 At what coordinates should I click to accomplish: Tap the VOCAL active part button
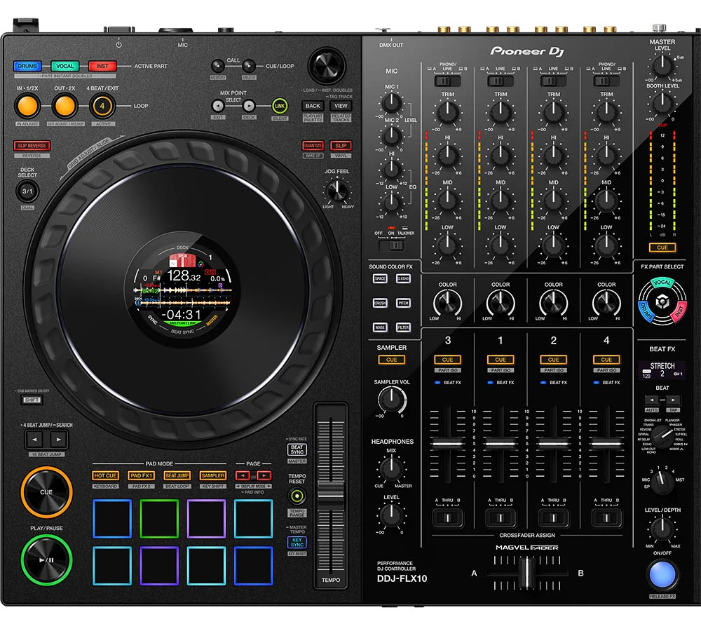click(64, 66)
